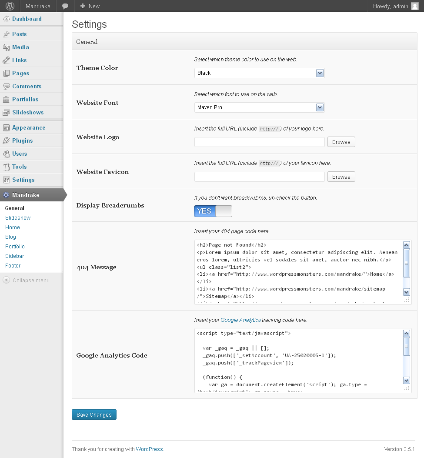Open the Google Analytics link
The width and height of the screenshot is (424, 458).
click(240, 320)
